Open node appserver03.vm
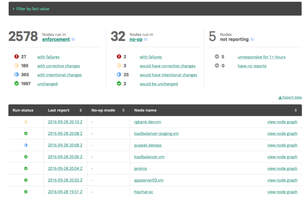The height and width of the screenshot is (197, 304). (149, 180)
